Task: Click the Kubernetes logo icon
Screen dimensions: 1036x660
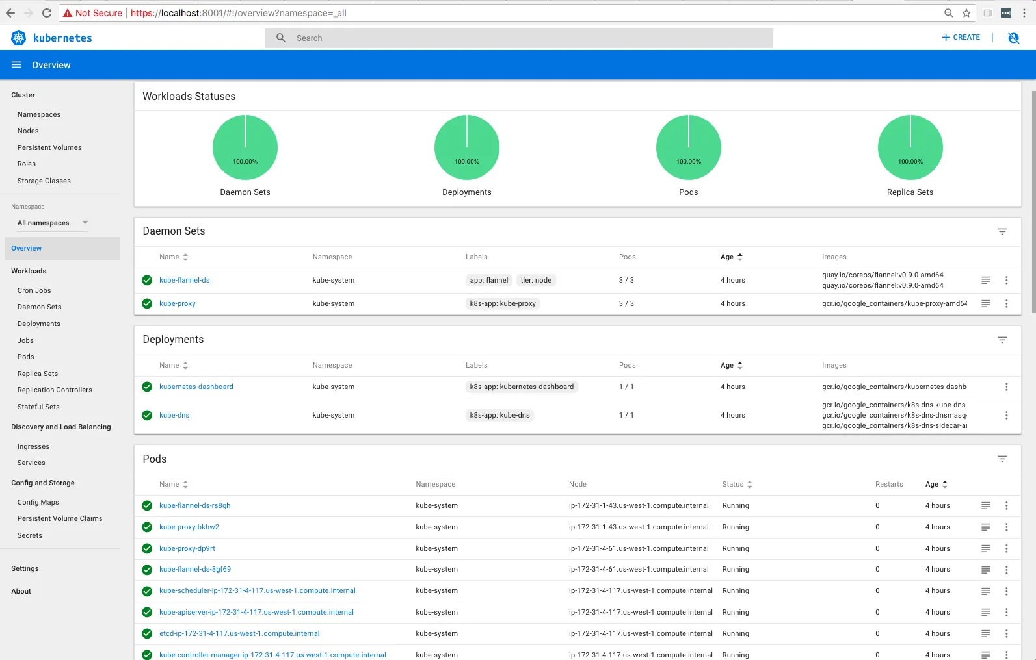Action: (x=19, y=38)
